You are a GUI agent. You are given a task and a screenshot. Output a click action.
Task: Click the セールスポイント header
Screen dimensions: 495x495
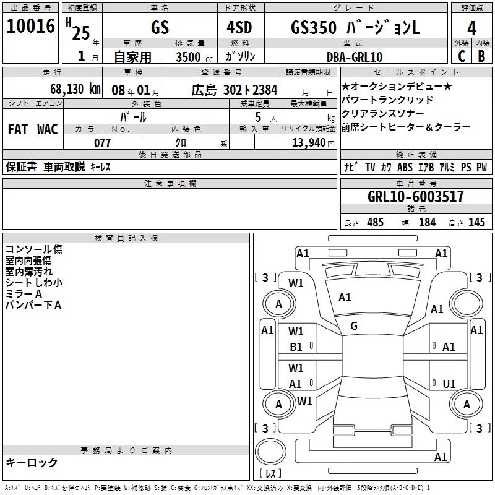click(416, 72)
